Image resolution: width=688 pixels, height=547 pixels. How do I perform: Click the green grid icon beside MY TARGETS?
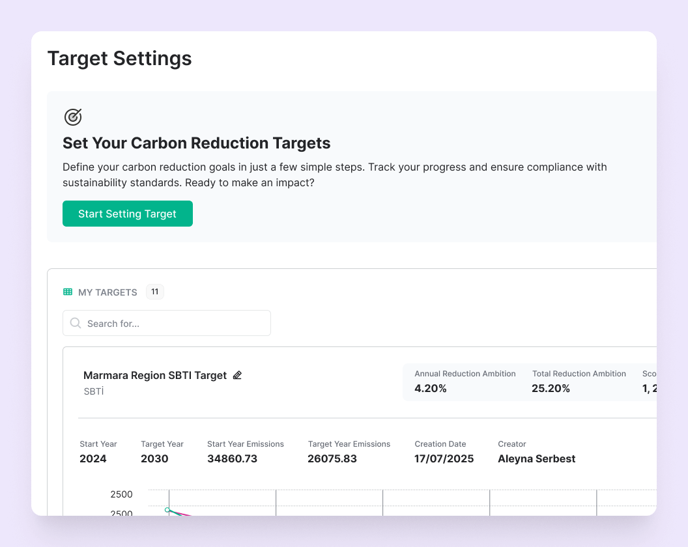coord(68,292)
